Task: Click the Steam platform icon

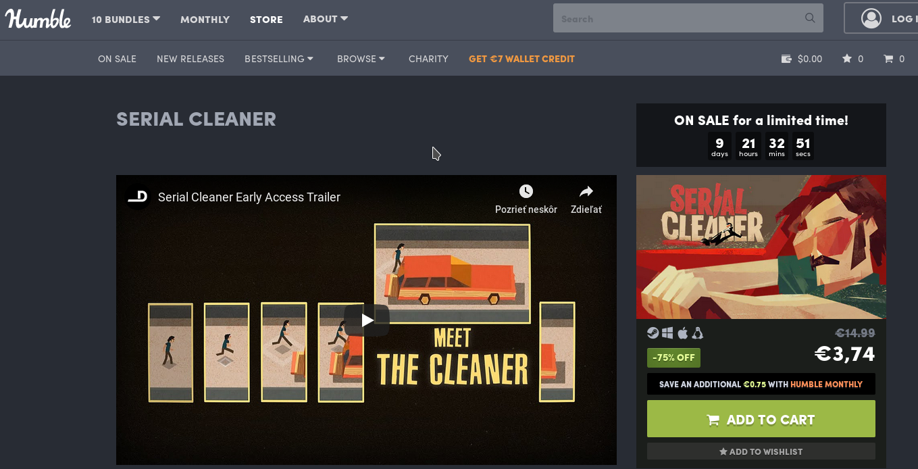Action: [x=653, y=333]
